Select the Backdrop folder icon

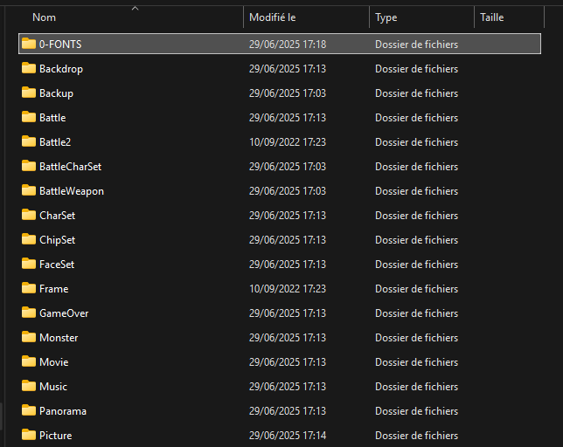point(29,68)
